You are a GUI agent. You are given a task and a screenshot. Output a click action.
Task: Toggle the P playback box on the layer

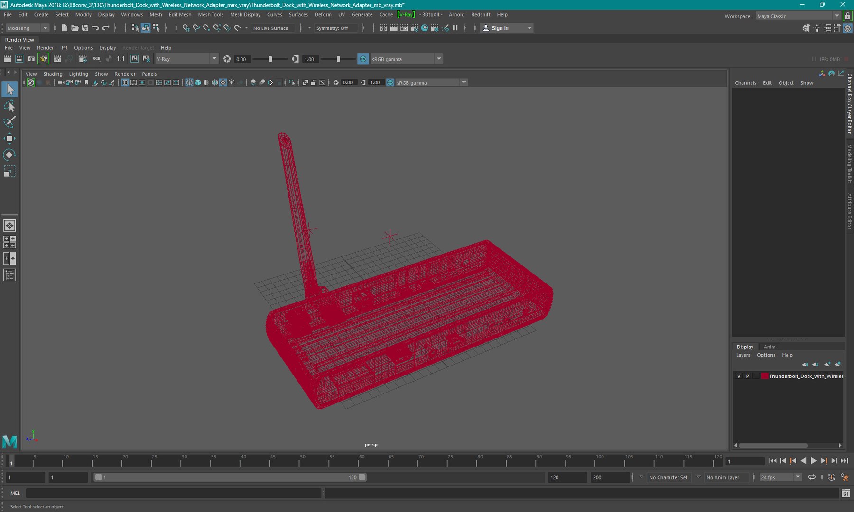click(x=747, y=376)
